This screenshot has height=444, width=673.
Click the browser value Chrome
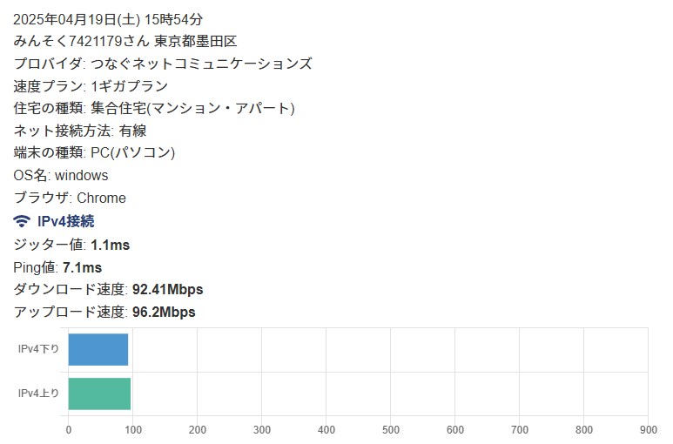pos(101,198)
